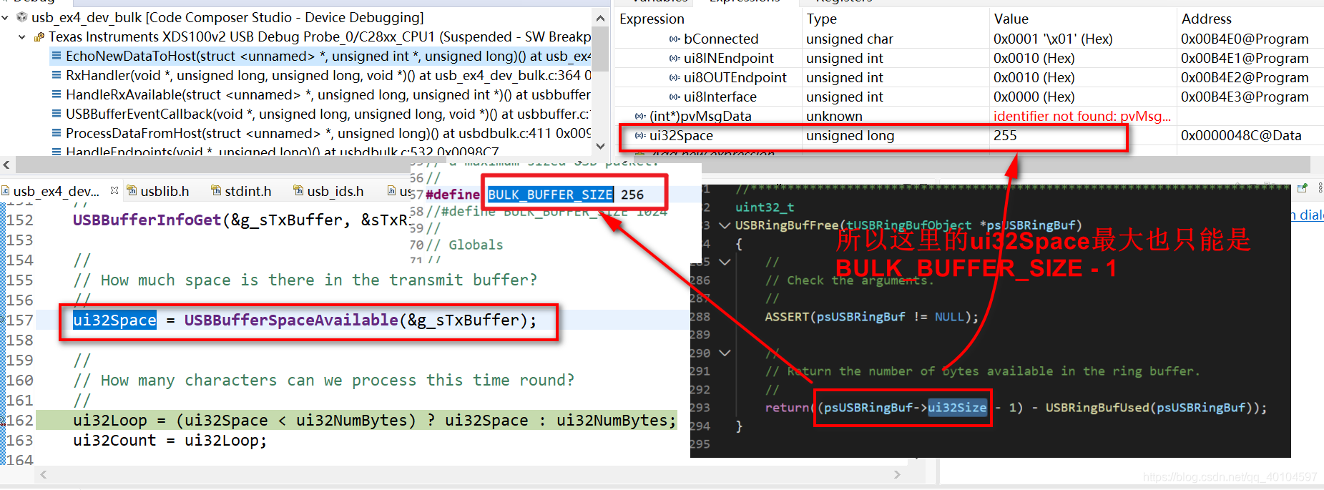Click the 'identifier not found' error value

pyautogui.click(x=1082, y=116)
